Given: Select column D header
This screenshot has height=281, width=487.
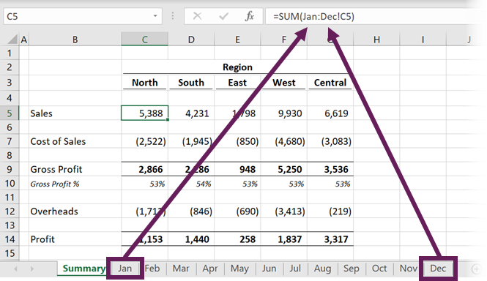Looking at the screenshot, I should click(x=191, y=40).
